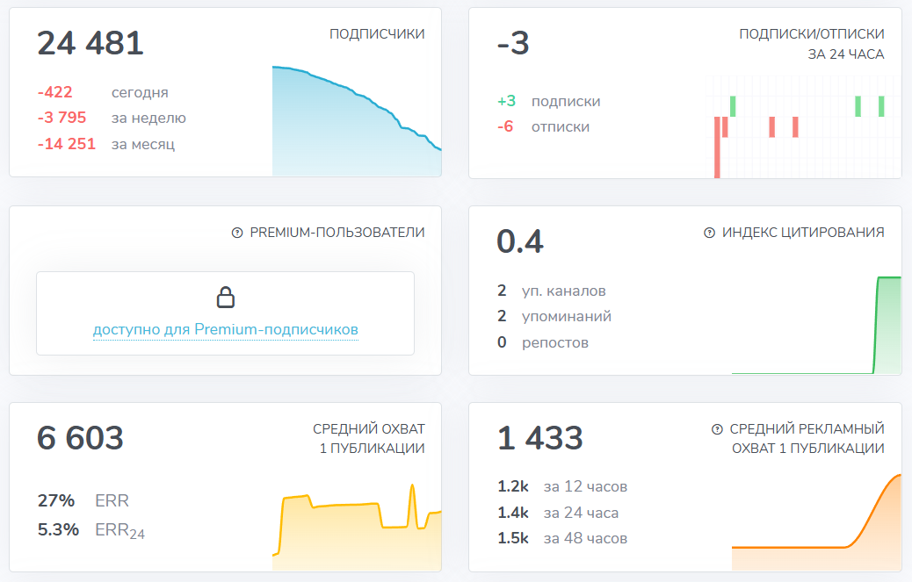Click the ПОДПИСКИ/ОТПИСКИ ЗА 24 ЧАСА header
912x582 pixels.
click(811, 42)
